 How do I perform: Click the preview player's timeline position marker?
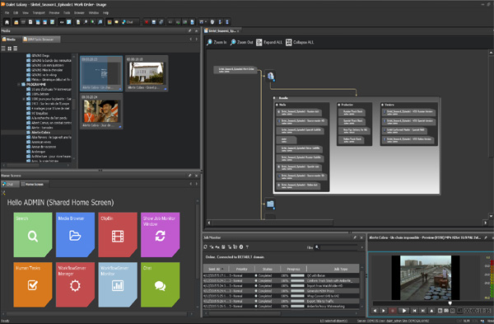[450, 303]
